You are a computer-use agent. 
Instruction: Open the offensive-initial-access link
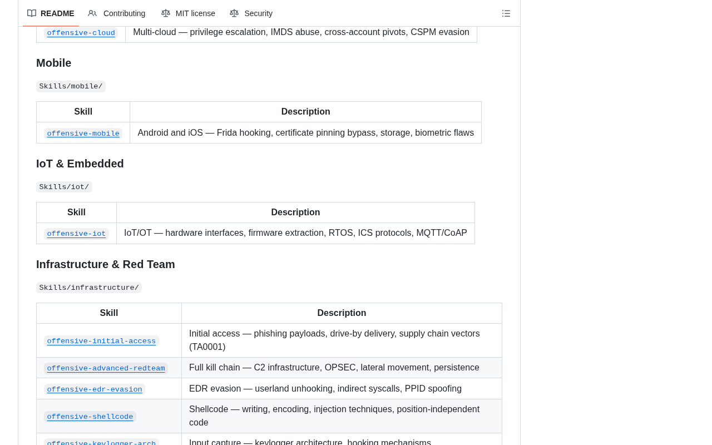(x=101, y=341)
